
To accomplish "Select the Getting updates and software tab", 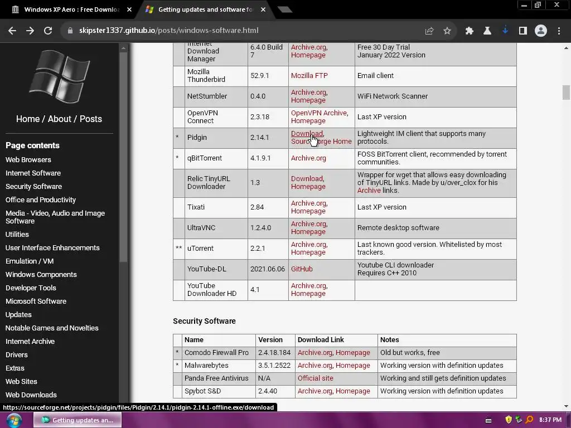I will coord(205,10).
